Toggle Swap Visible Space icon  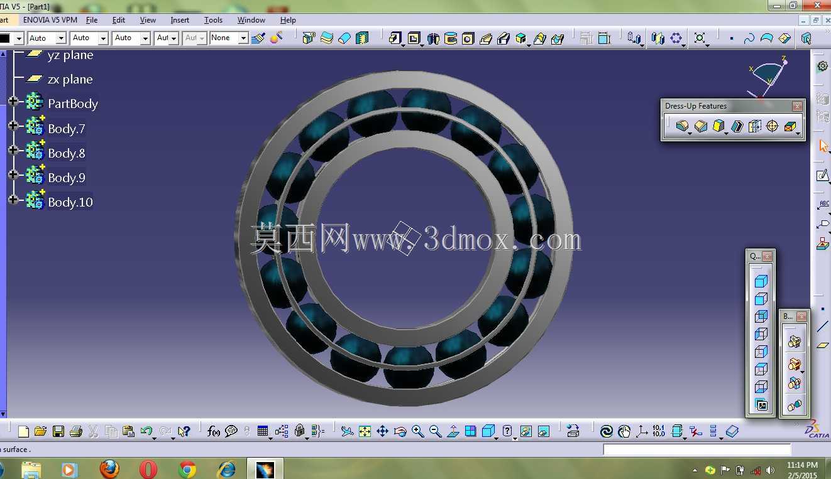point(544,431)
